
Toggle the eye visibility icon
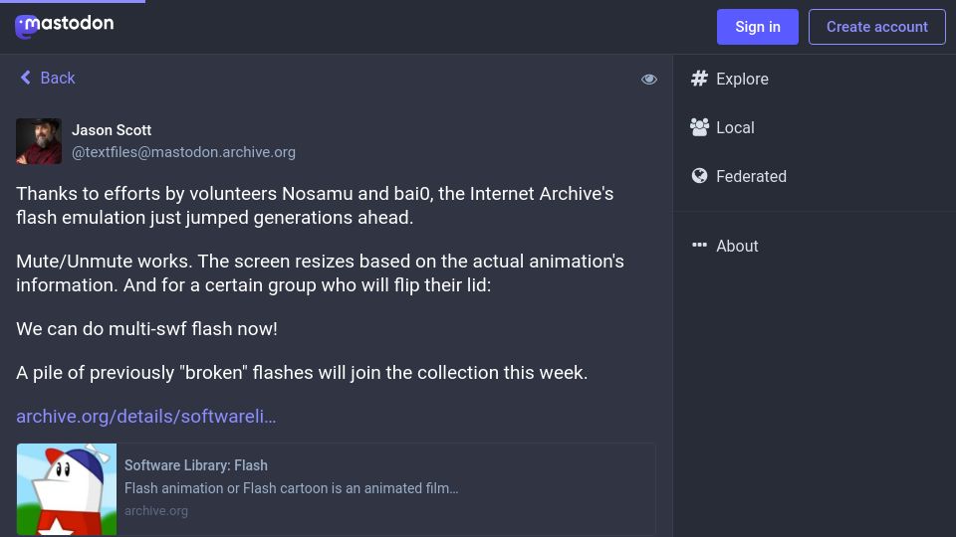(x=648, y=80)
